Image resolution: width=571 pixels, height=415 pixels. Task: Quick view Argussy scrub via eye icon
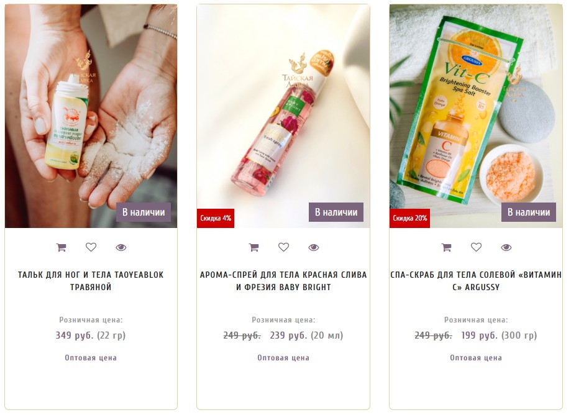(x=506, y=247)
